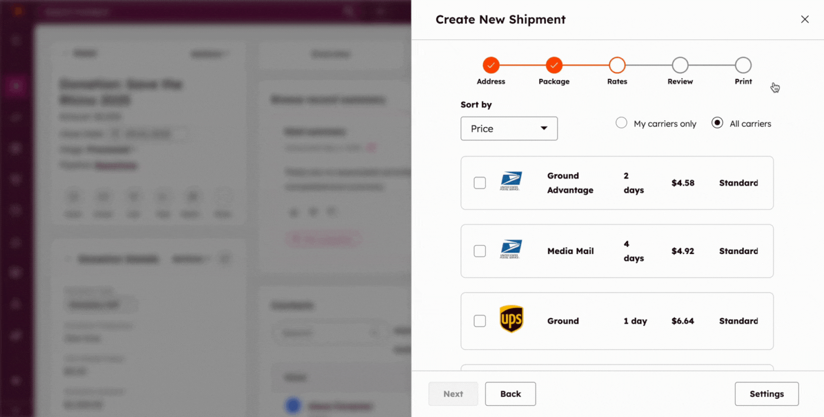The height and width of the screenshot is (417, 824).
Task: Select the All carriers radio button
Action: 717,123
